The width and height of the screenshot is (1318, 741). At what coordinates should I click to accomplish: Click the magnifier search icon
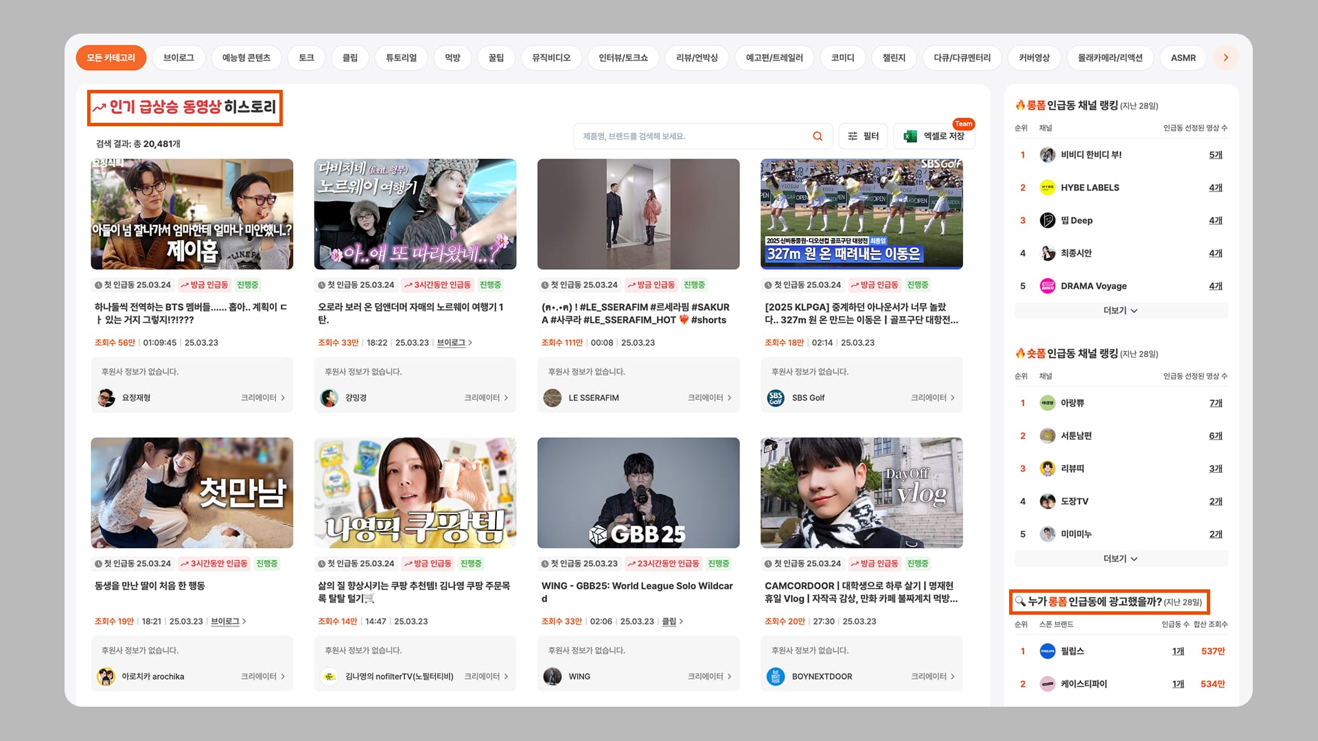click(x=817, y=136)
